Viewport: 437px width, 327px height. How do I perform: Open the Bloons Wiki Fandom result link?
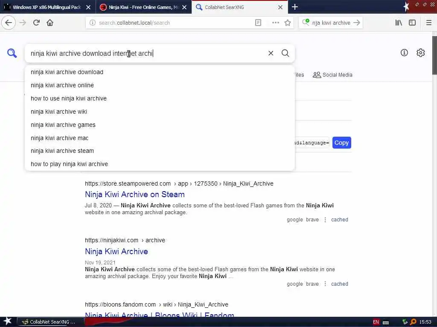tap(160, 315)
